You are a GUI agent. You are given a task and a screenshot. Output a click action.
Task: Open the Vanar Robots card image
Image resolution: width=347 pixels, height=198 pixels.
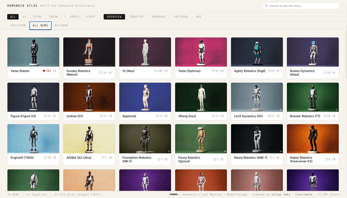point(33,52)
